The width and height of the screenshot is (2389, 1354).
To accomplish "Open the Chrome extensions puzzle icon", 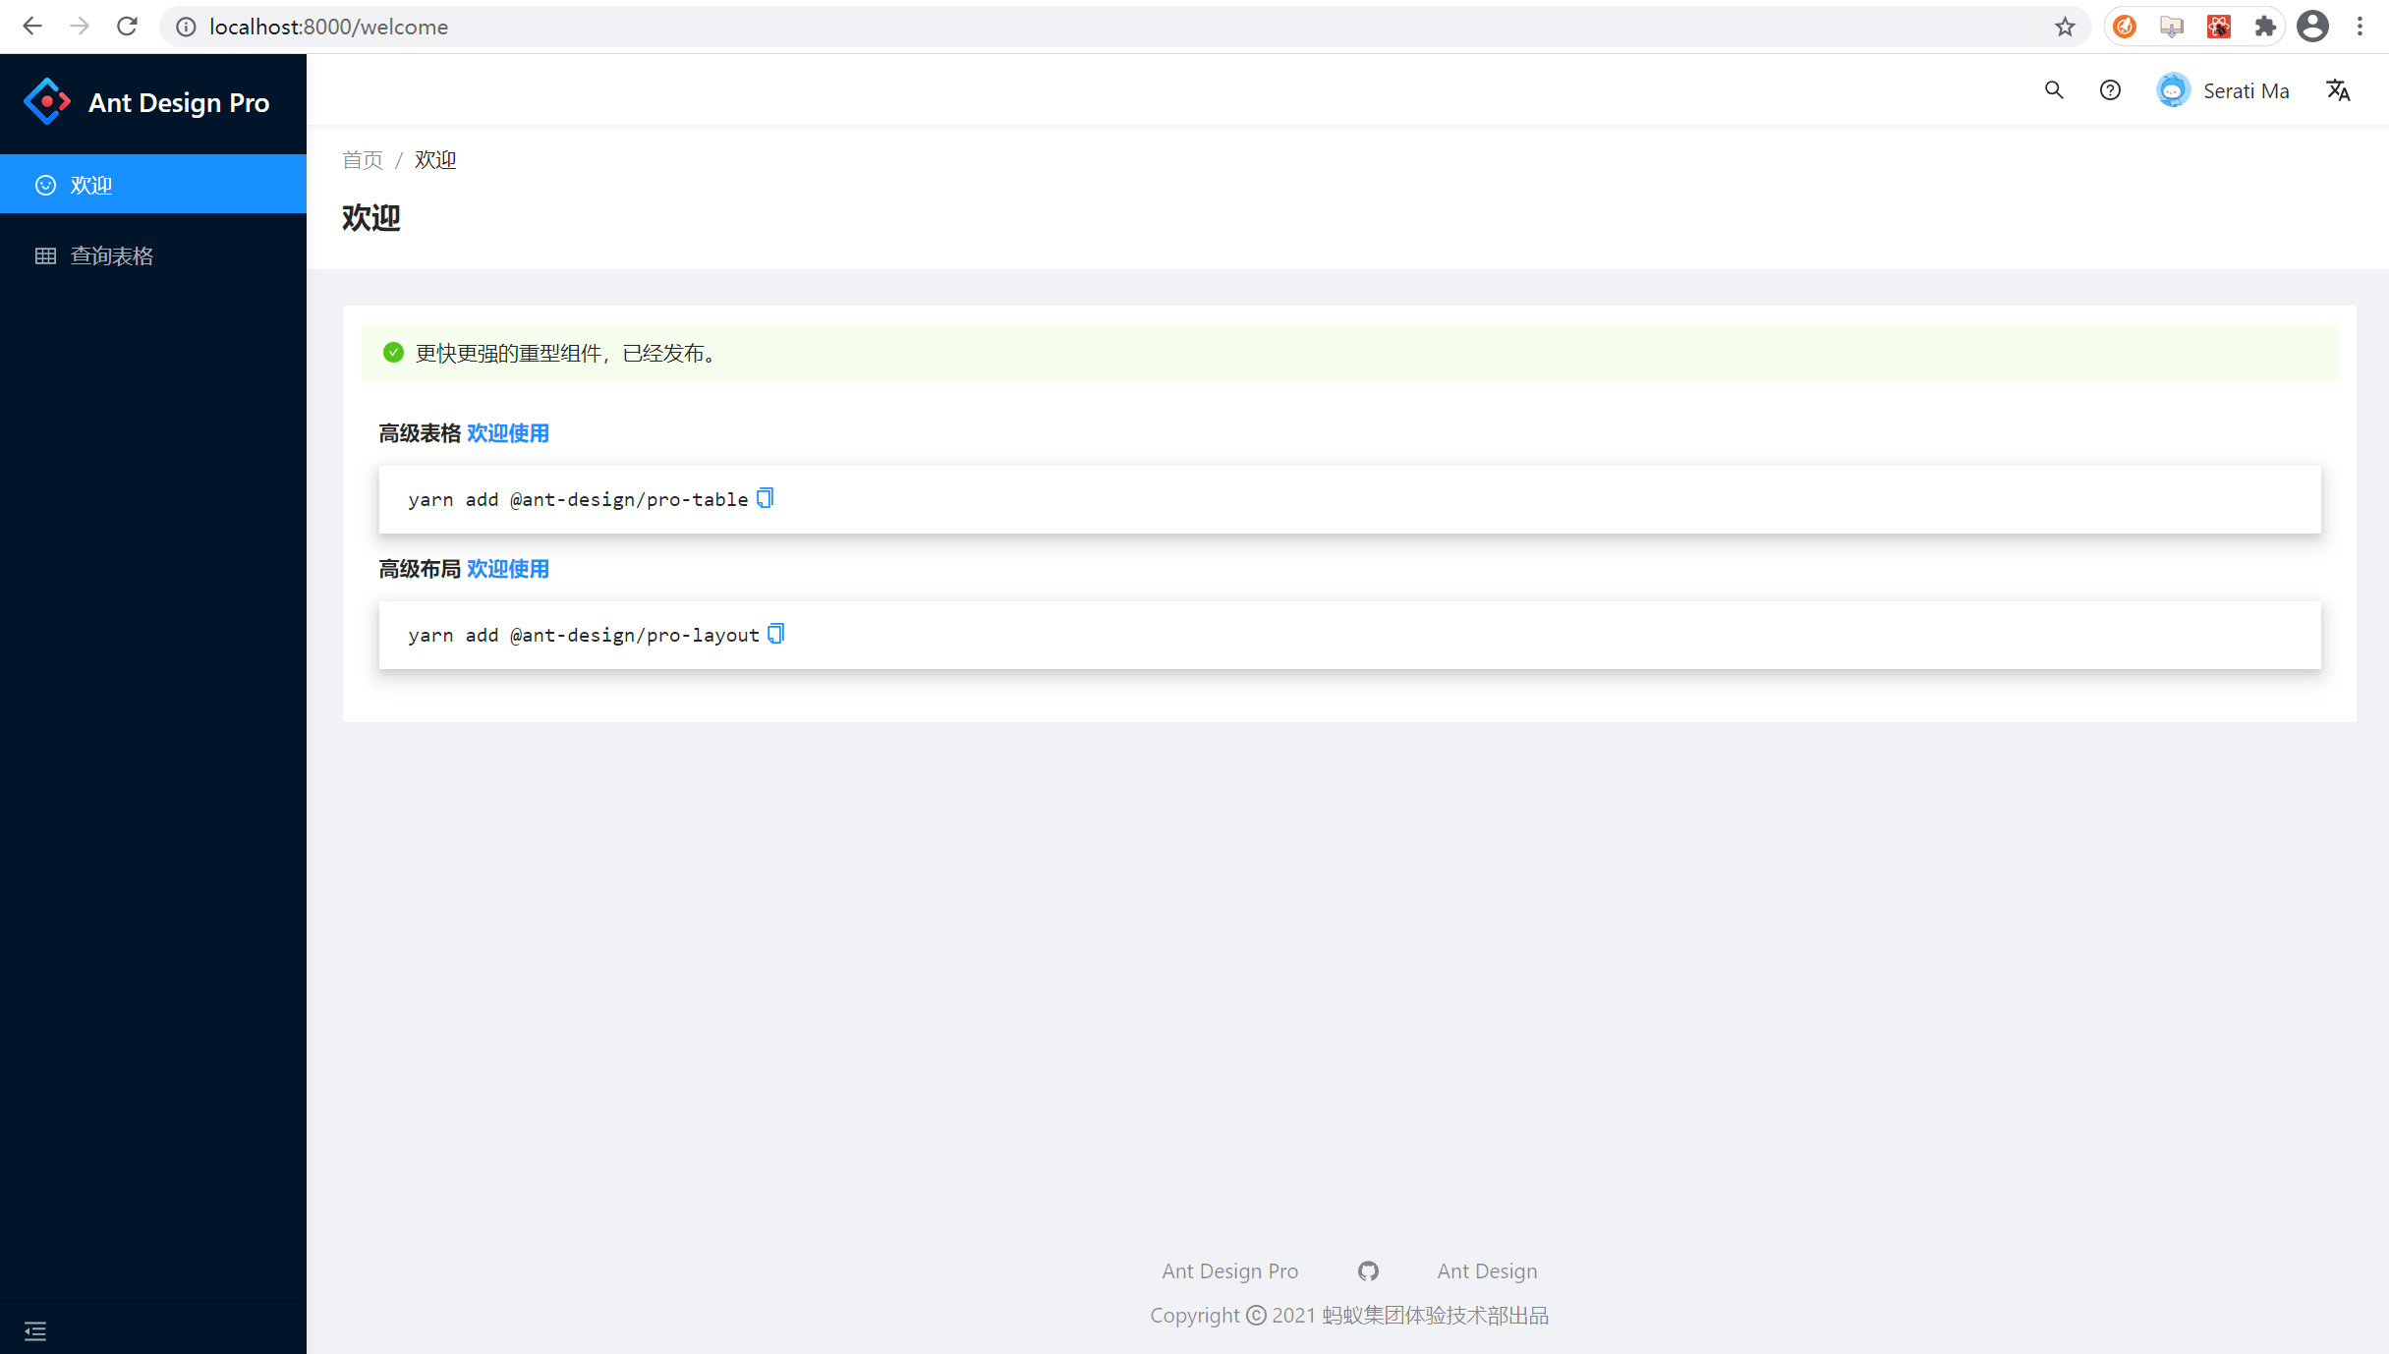I will pos(2265,27).
